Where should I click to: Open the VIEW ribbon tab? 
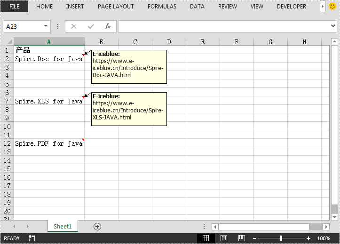click(257, 7)
